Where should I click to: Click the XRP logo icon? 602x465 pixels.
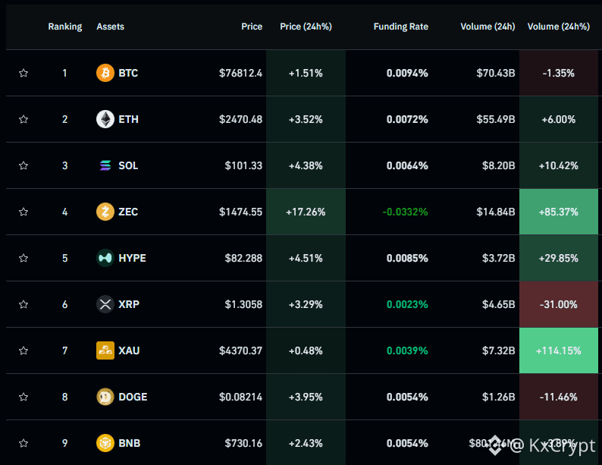pyautogui.click(x=105, y=304)
